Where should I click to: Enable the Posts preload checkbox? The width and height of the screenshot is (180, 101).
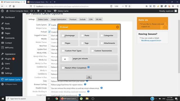82,36
